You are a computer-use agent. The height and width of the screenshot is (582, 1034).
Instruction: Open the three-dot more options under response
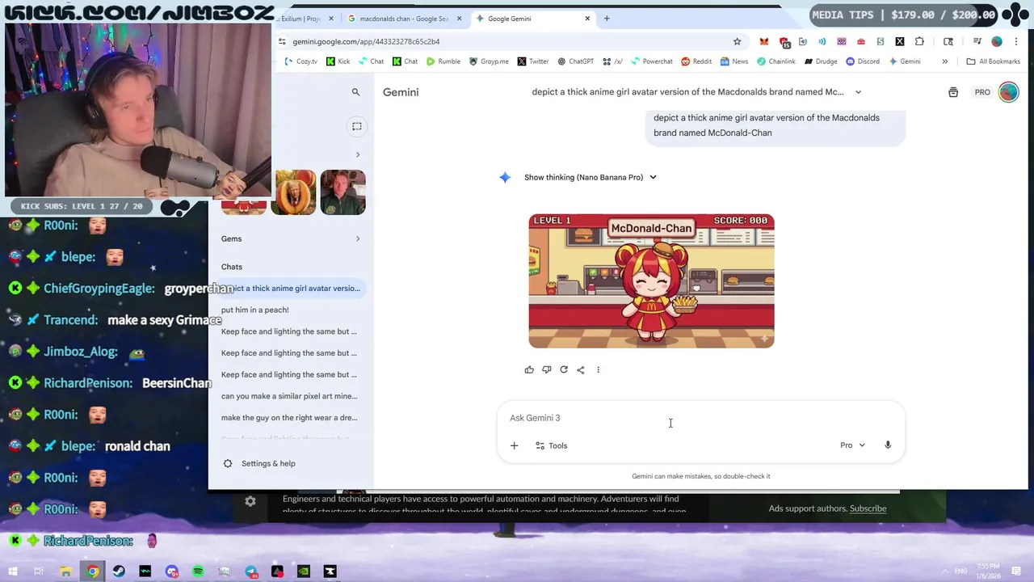(598, 369)
